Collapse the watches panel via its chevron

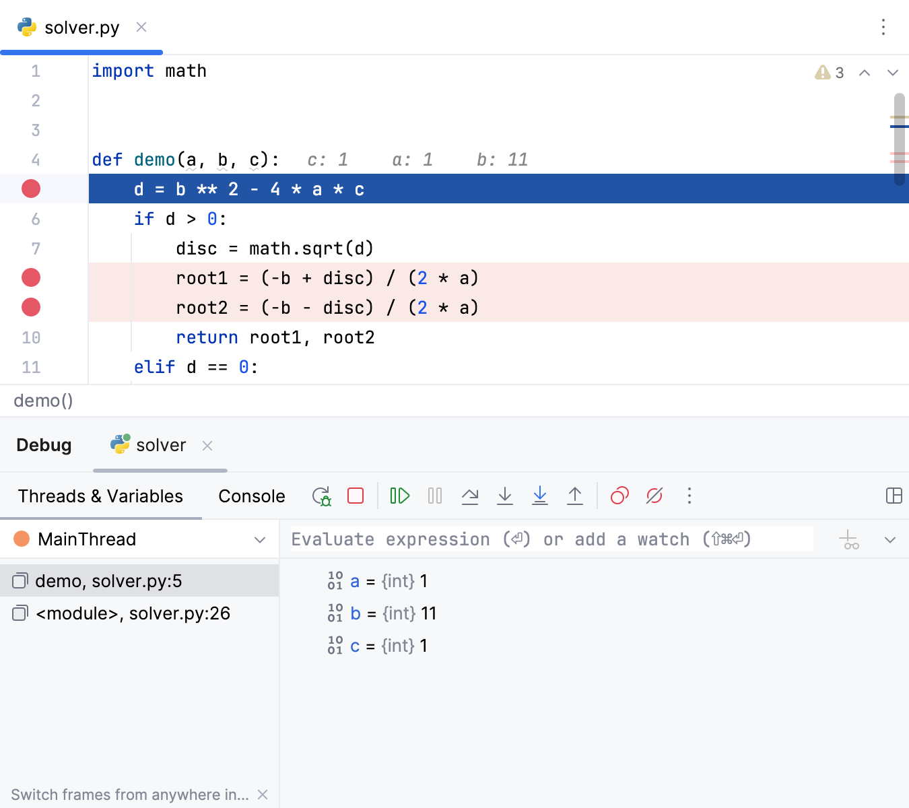(x=890, y=539)
